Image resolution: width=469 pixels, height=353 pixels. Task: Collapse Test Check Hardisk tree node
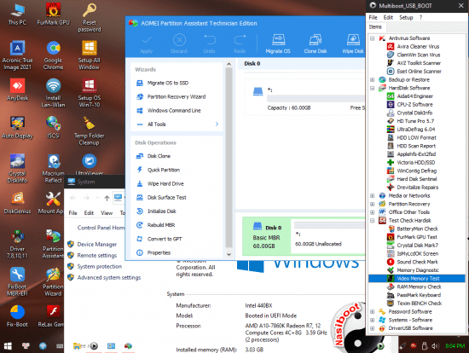(373, 221)
